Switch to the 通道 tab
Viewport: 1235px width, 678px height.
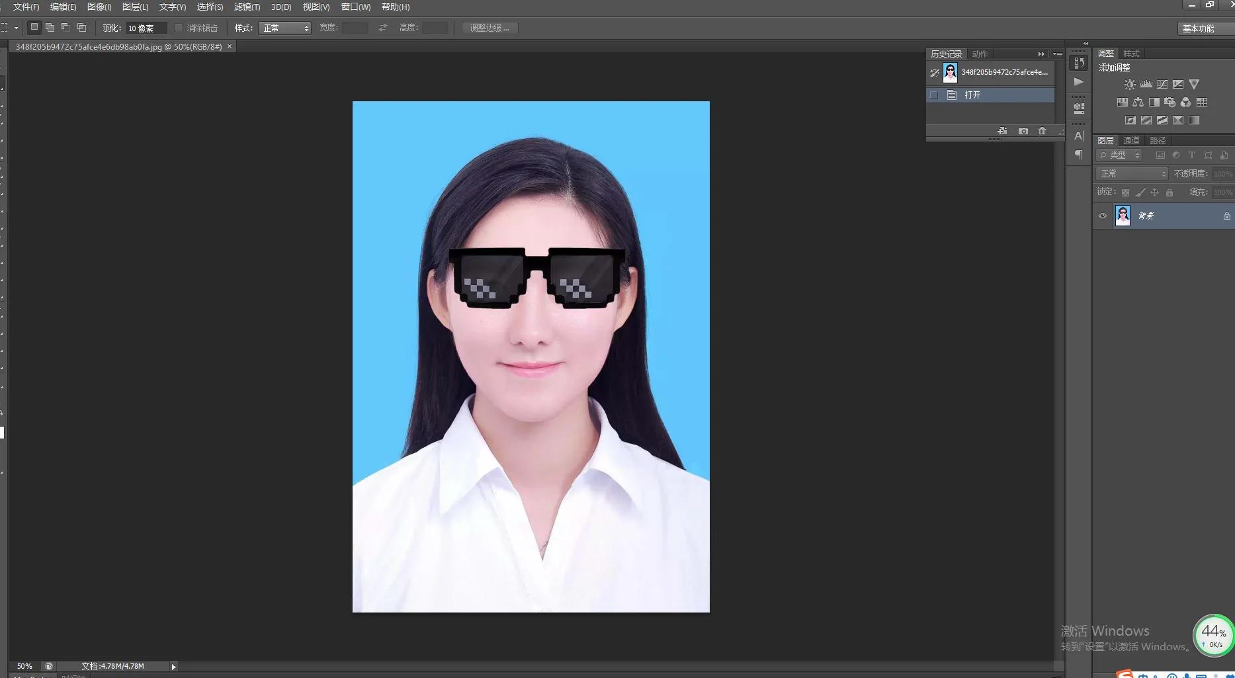tap(1131, 140)
